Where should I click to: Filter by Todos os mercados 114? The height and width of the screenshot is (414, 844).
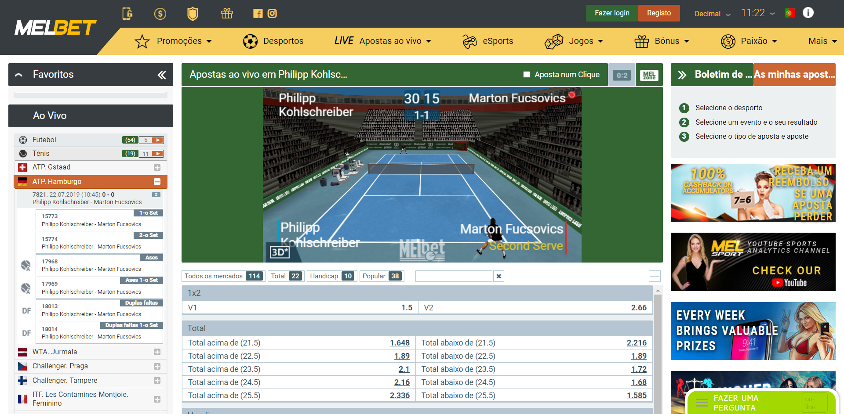223,276
